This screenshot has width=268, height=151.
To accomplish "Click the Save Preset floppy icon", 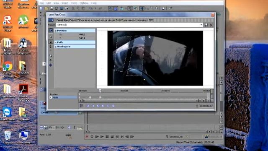I will pyautogui.click(x=206, y=25).
